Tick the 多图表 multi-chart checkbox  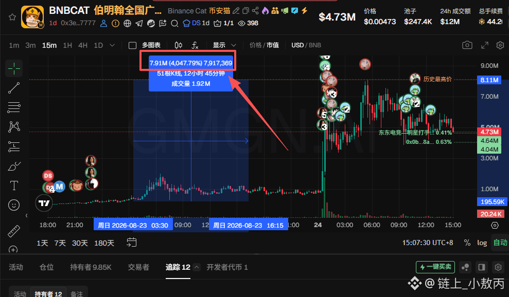tap(132, 45)
